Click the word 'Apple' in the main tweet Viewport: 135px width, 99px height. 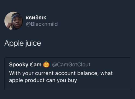click(14, 43)
